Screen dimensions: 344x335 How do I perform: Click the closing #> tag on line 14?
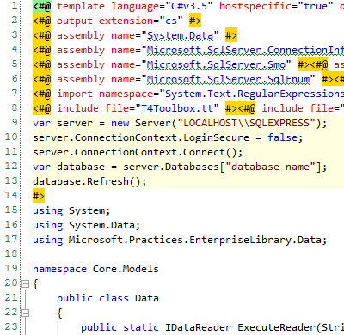pyautogui.click(x=39, y=196)
